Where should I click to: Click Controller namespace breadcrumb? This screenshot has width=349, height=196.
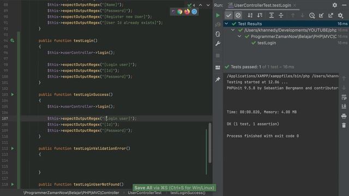tap(71, 193)
